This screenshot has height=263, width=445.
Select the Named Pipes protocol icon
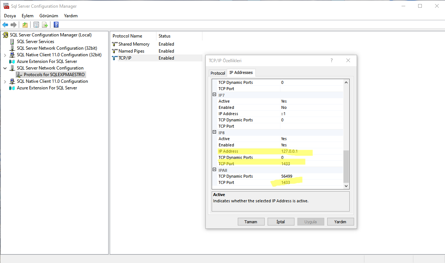click(x=115, y=51)
